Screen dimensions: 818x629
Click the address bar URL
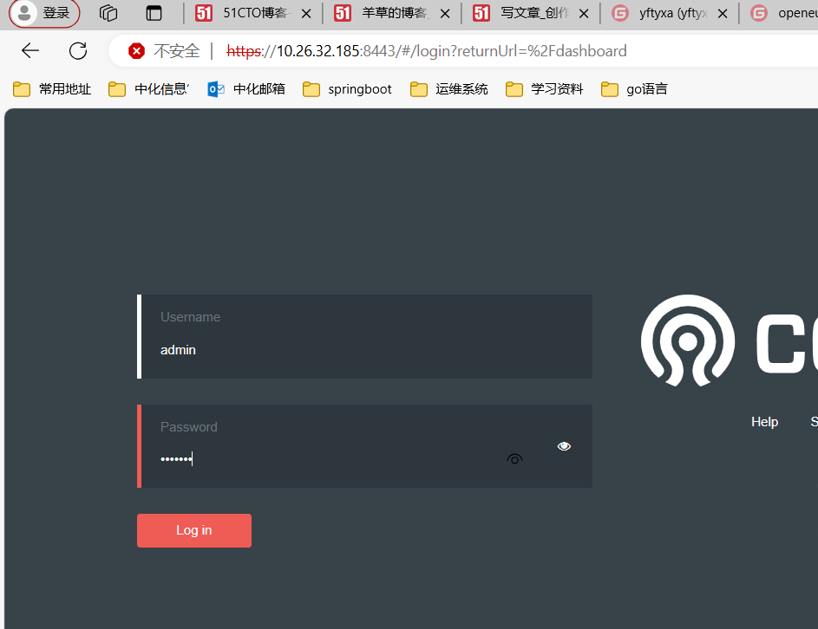coord(426,51)
